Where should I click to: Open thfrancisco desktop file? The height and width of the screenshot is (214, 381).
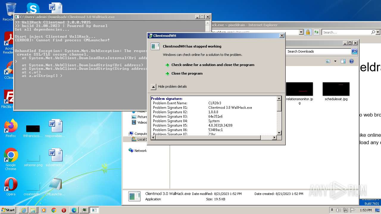(33, 131)
